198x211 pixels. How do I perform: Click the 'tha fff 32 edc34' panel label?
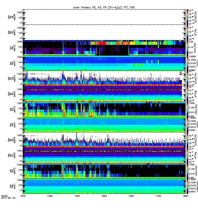12,17
